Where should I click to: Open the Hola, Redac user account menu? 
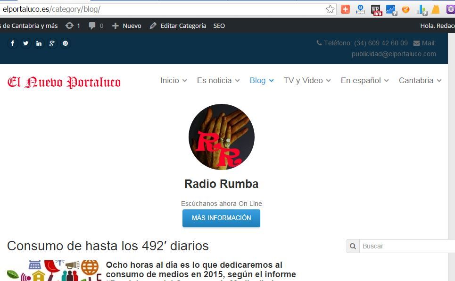pyautogui.click(x=437, y=26)
